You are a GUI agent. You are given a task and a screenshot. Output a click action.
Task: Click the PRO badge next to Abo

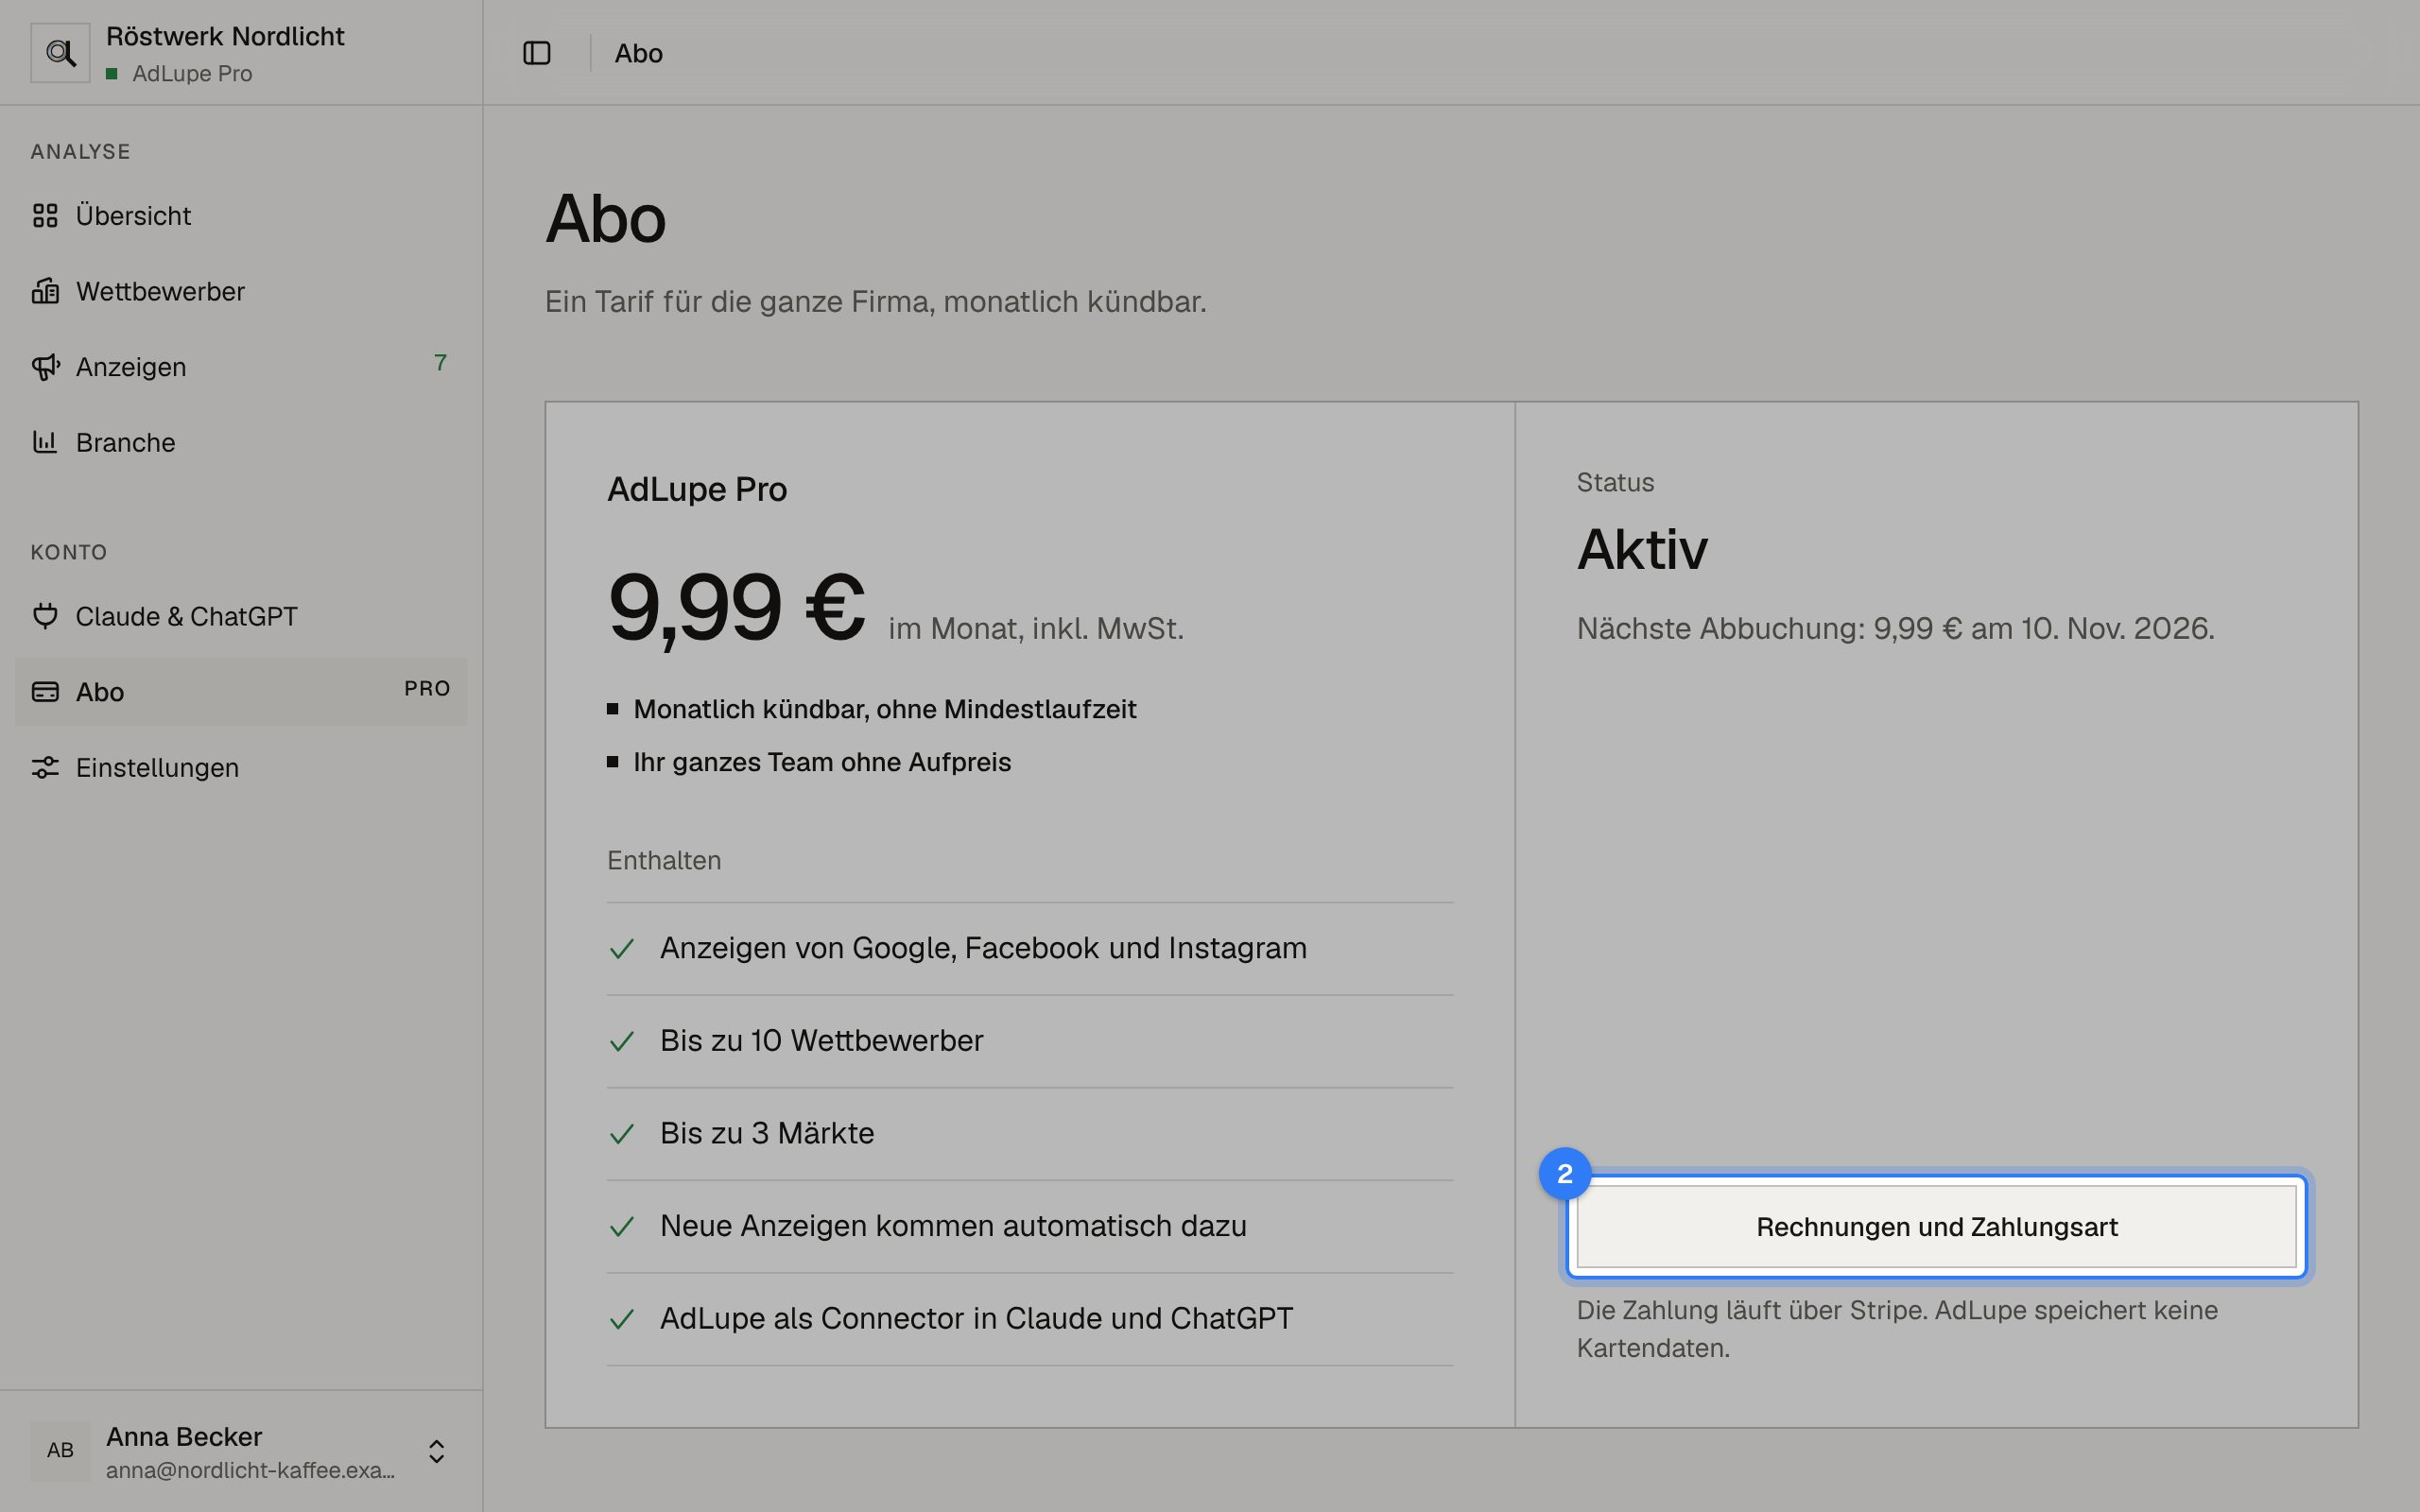click(427, 689)
